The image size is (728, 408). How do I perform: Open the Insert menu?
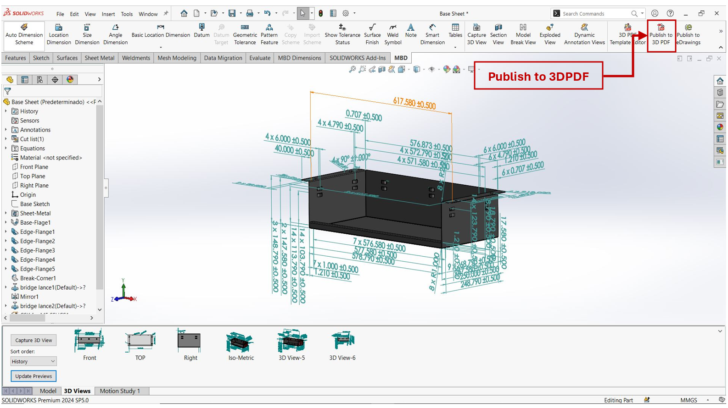[x=108, y=14]
